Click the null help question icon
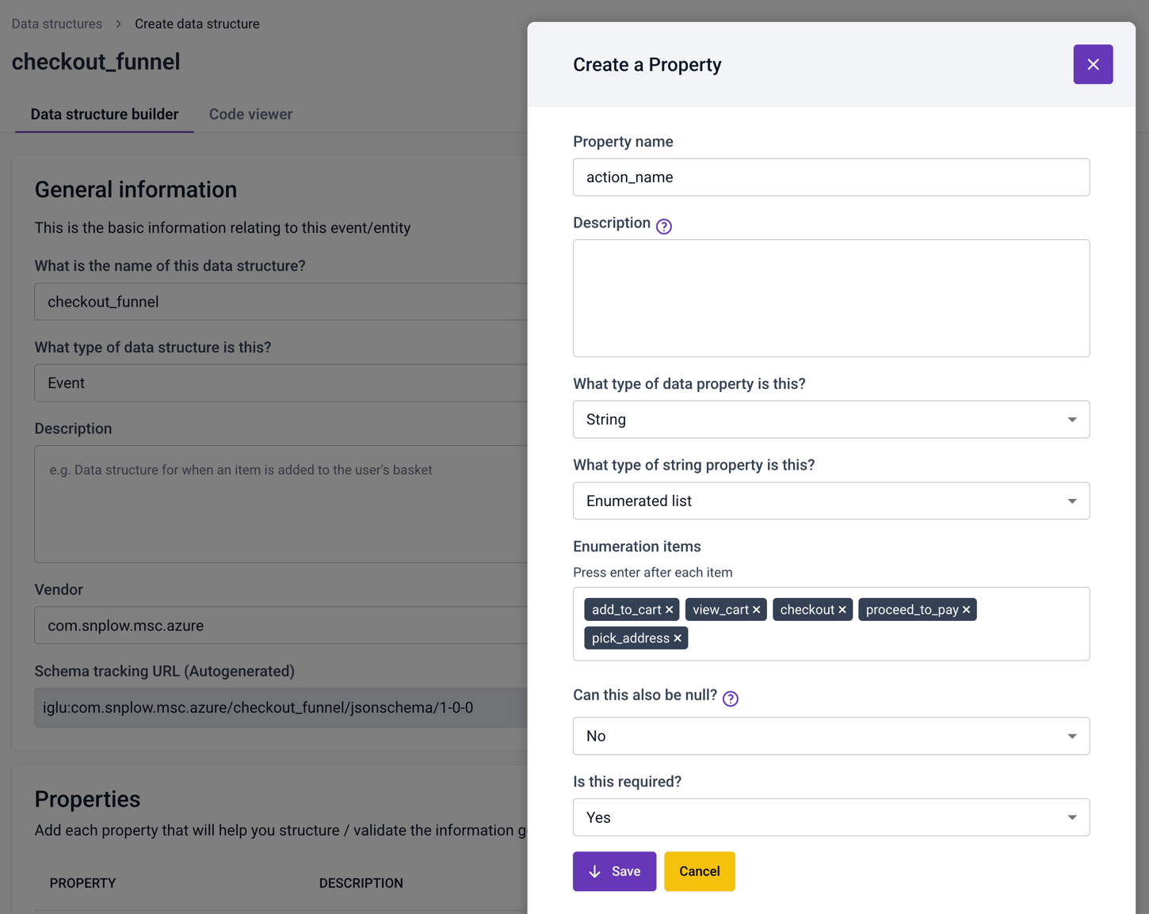The width and height of the screenshot is (1149, 914). point(730,699)
